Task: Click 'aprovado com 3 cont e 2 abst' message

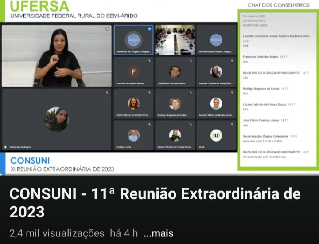Action: [x=262, y=141]
